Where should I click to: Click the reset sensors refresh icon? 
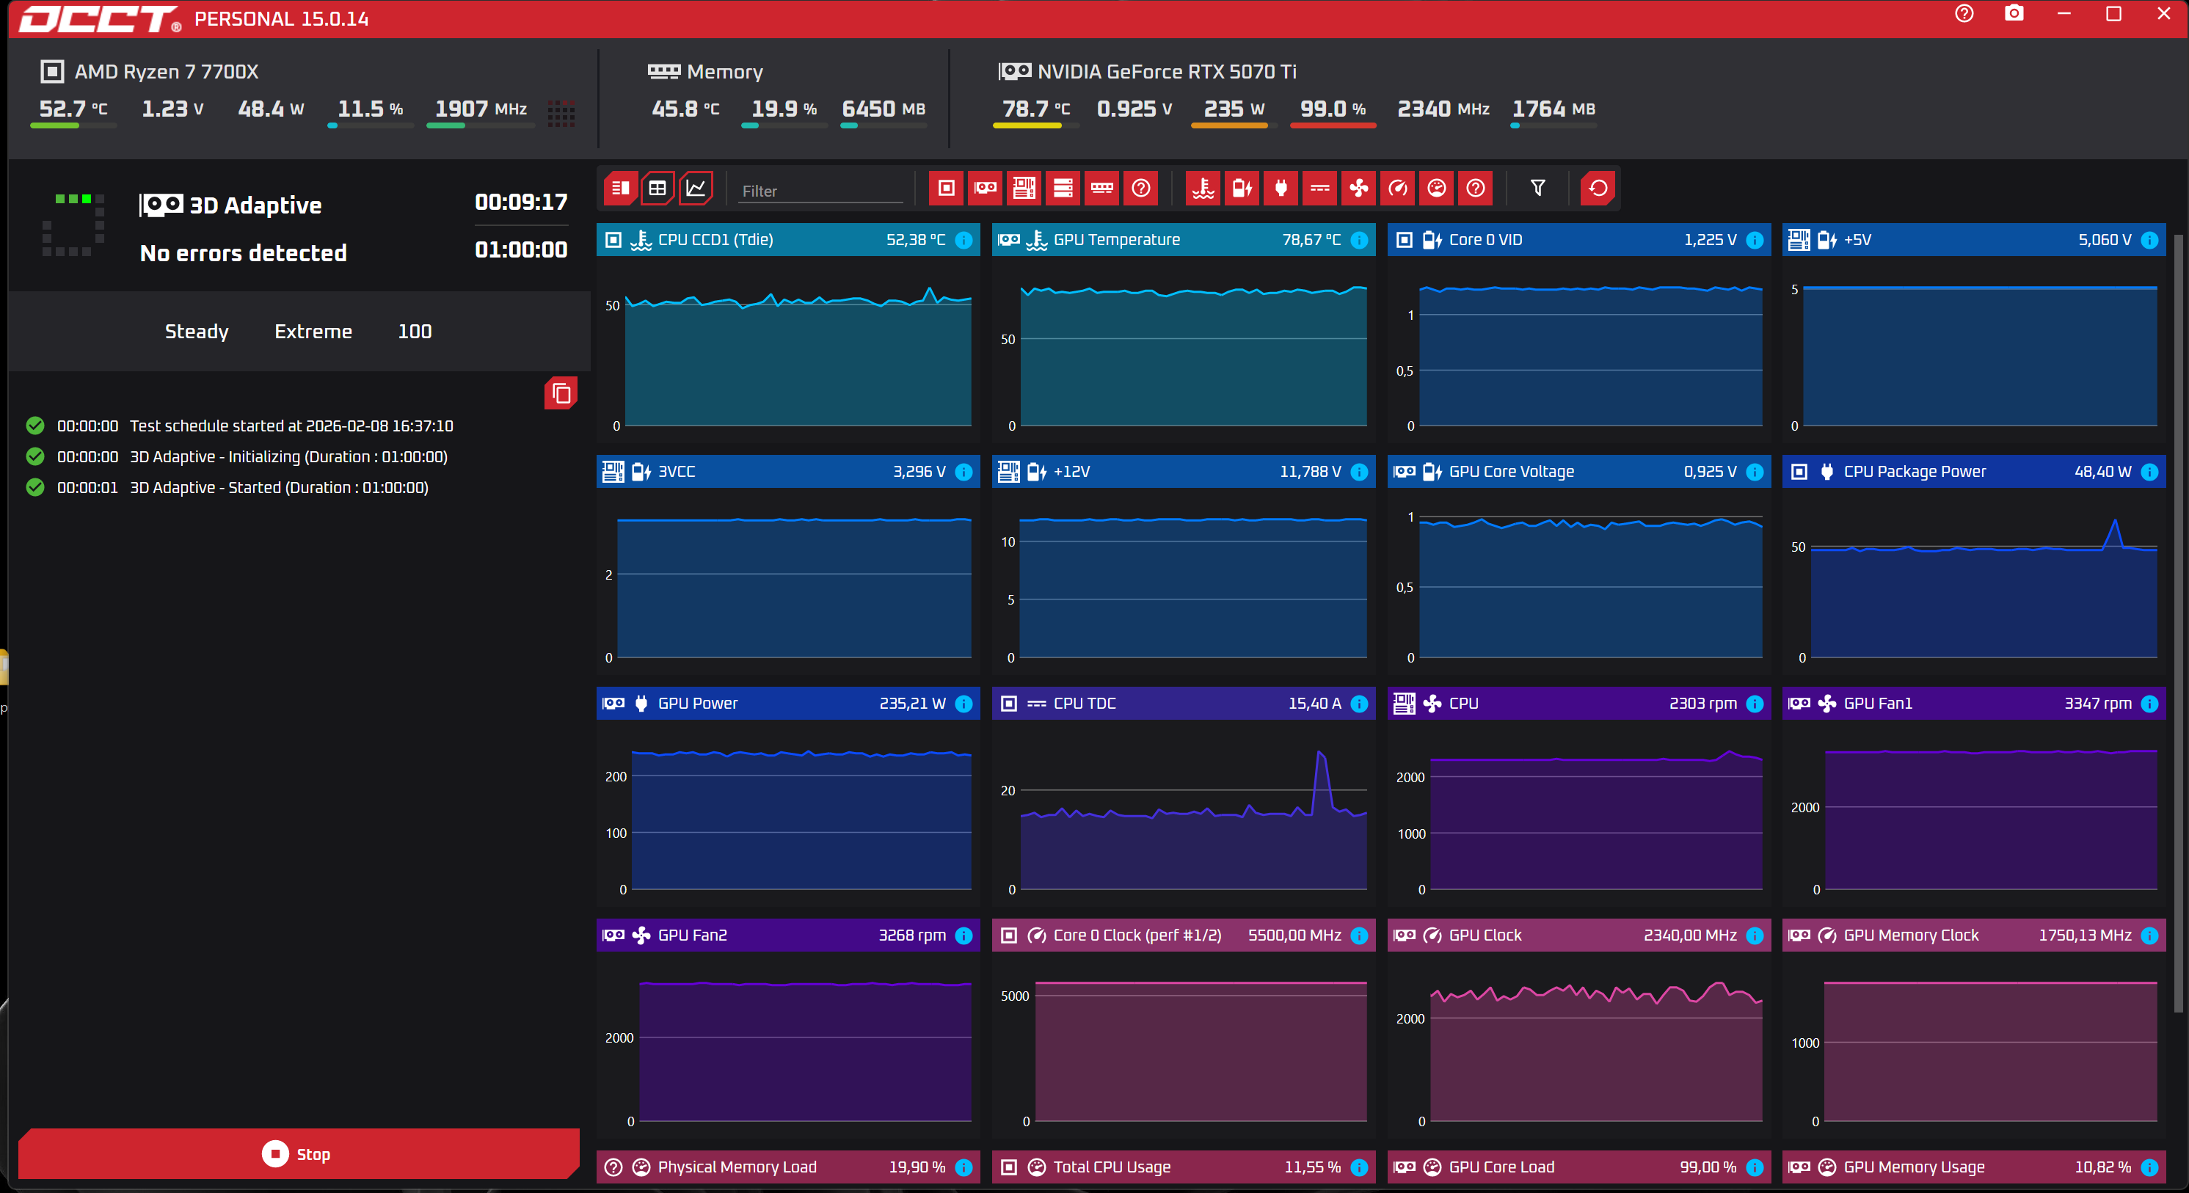pos(1598,188)
